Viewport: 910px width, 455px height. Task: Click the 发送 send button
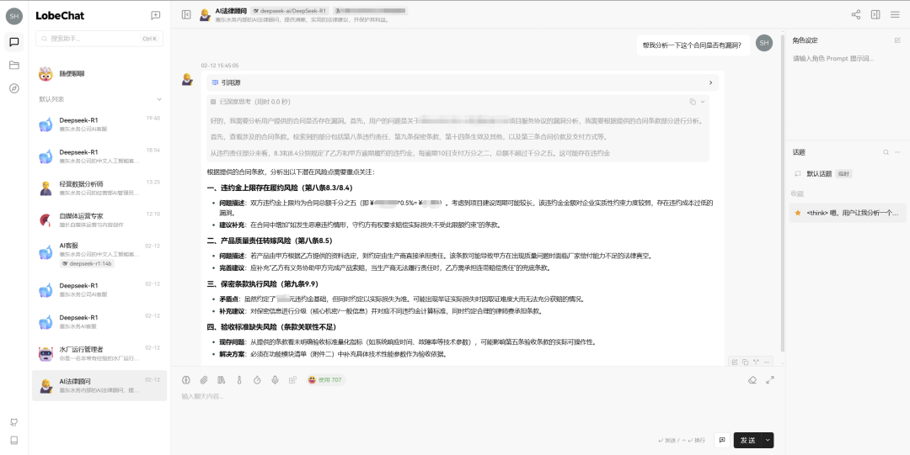(x=747, y=440)
